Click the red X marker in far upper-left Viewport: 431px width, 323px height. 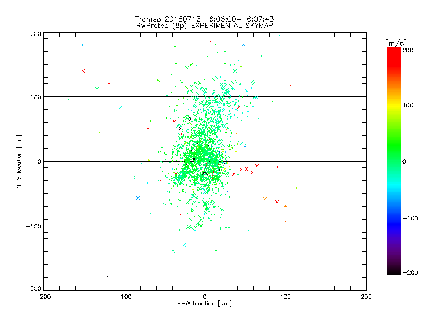click(x=84, y=71)
